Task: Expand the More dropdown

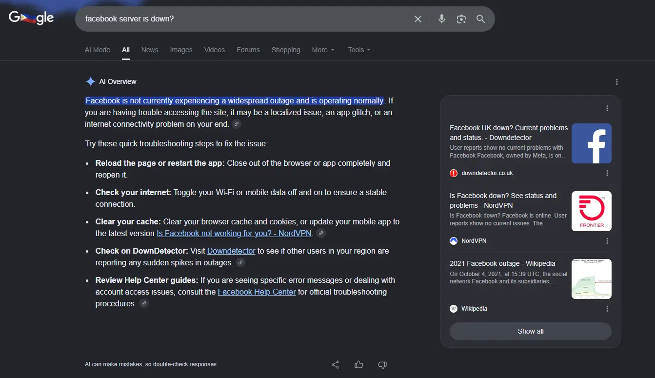Action: [323, 50]
